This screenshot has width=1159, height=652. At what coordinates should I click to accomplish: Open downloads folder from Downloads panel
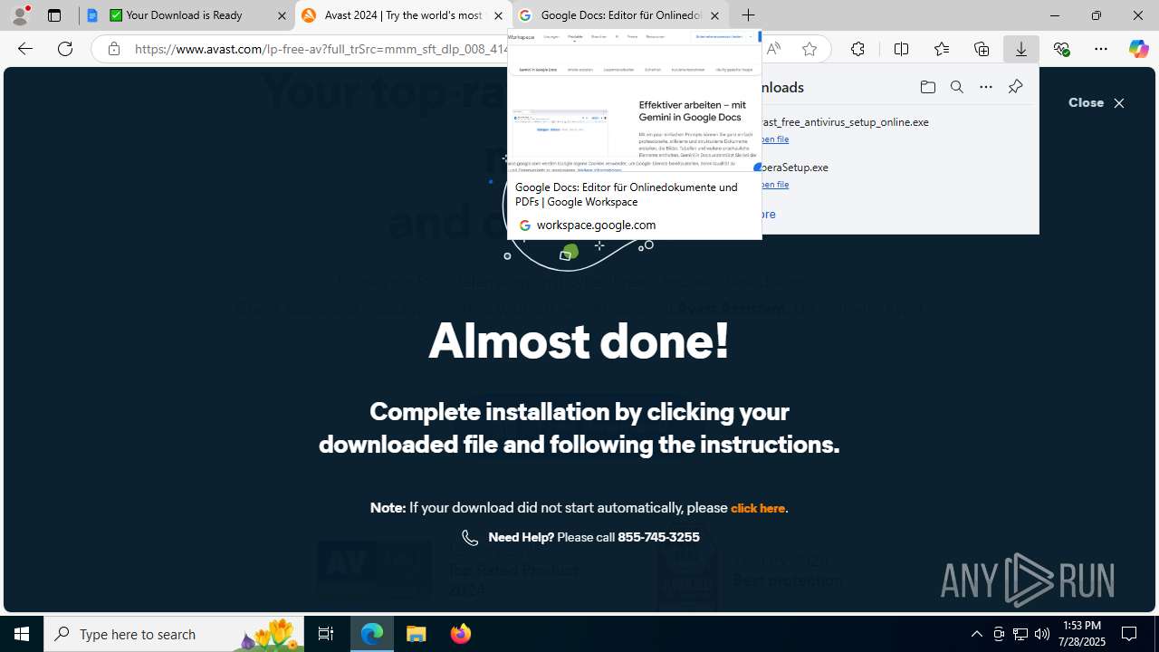pyautogui.click(x=927, y=87)
